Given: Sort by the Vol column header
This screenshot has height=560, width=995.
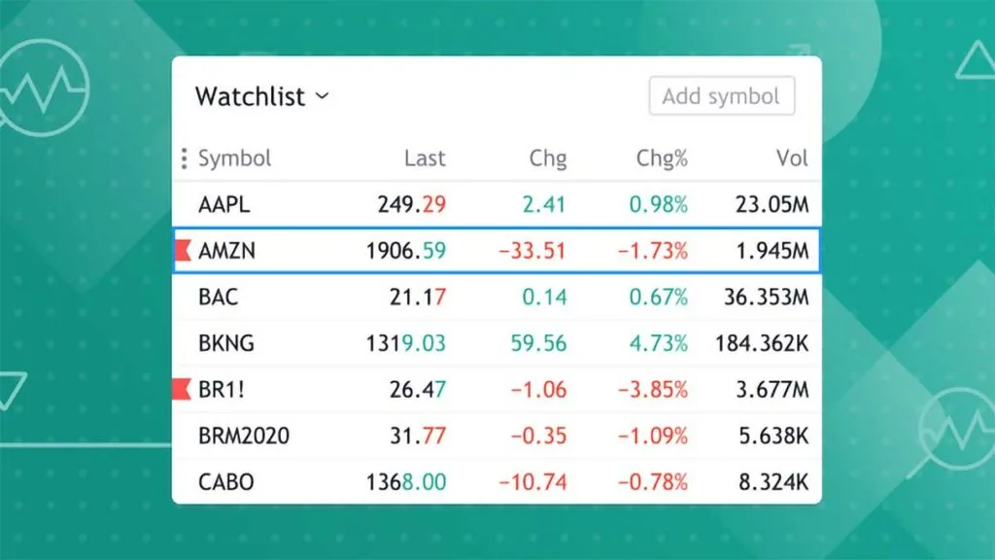Looking at the screenshot, I should tap(791, 158).
